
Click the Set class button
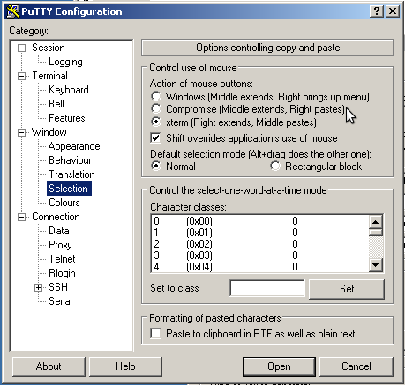tap(347, 289)
